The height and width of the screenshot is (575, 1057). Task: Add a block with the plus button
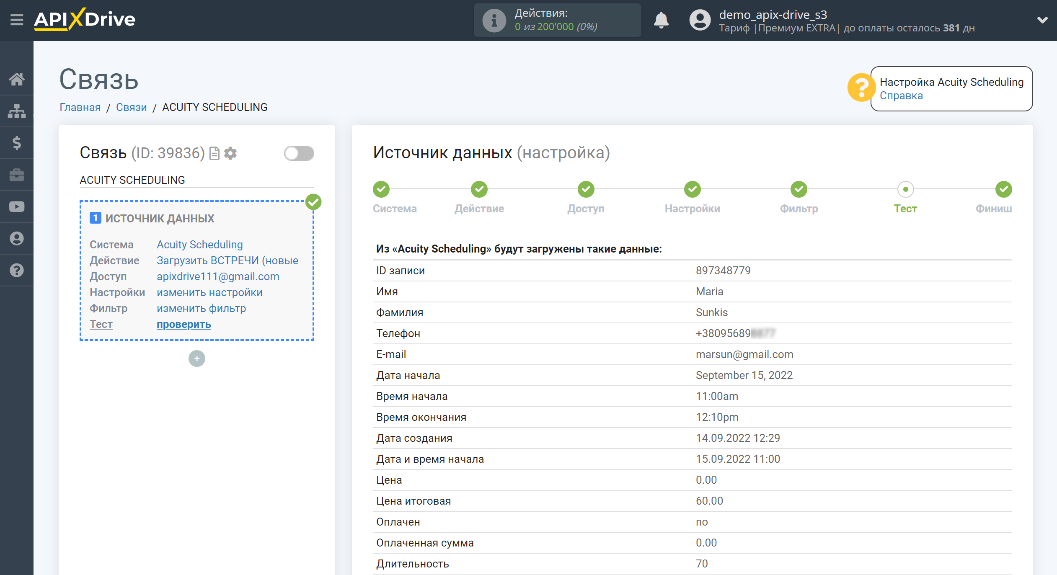click(x=197, y=358)
